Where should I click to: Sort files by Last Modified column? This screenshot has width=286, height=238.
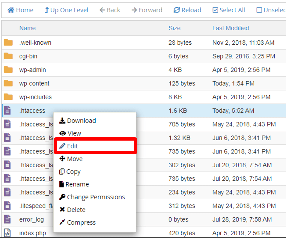pyautogui.click(x=231, y=28)
